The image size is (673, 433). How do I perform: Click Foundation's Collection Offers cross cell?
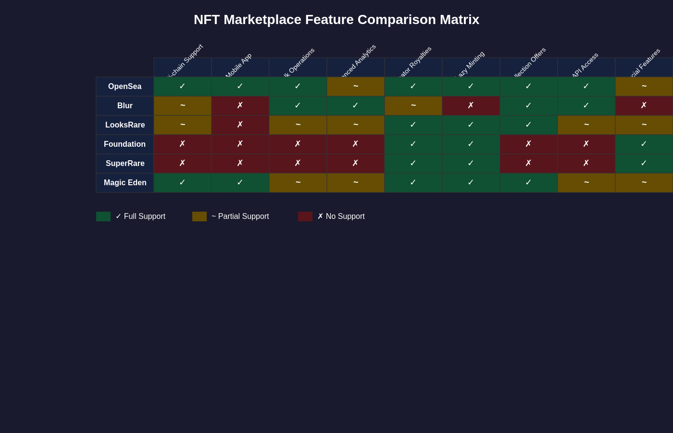tap(529, 144)
